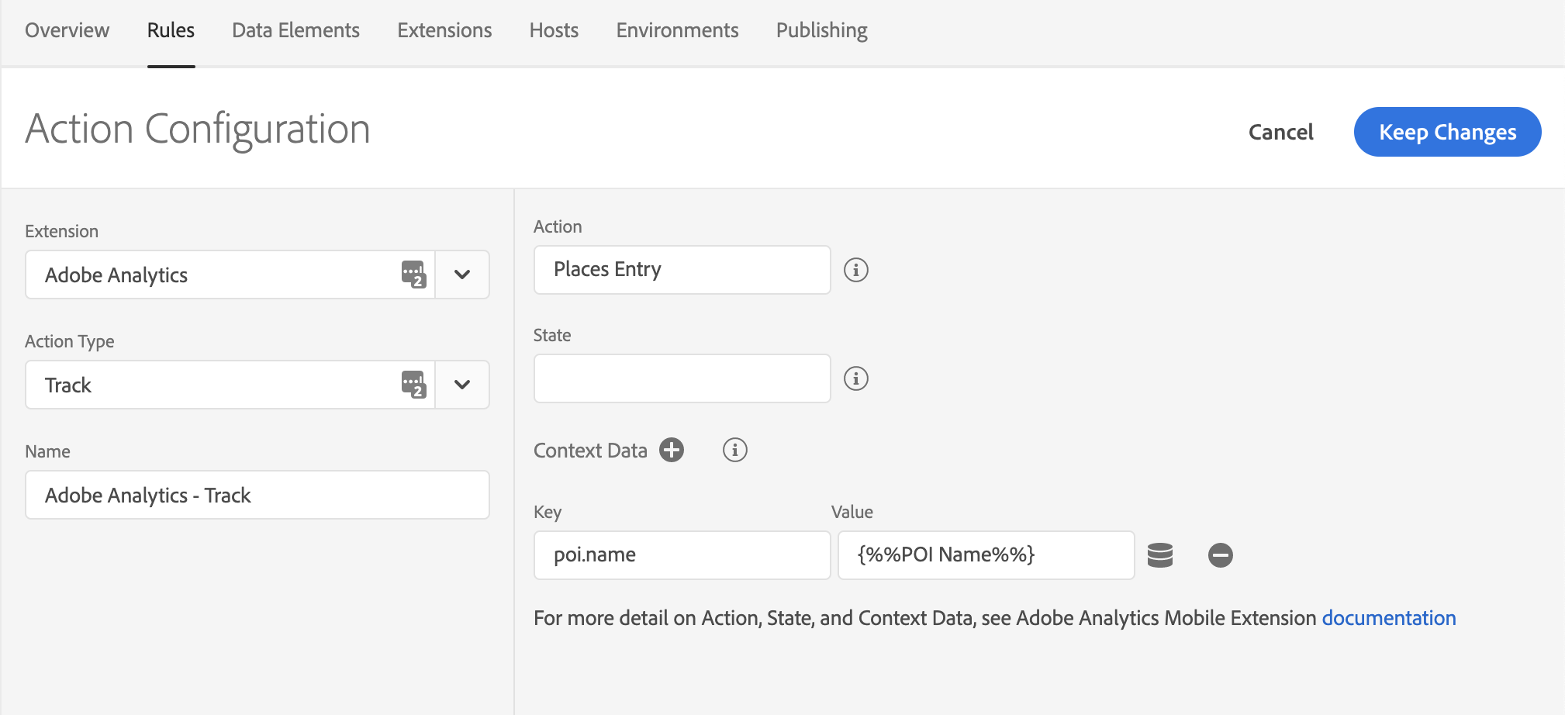The image size is (1565, 715).
Task: Click the Name field containing Adobe Analytics - Track
Action: click(257, 495)
